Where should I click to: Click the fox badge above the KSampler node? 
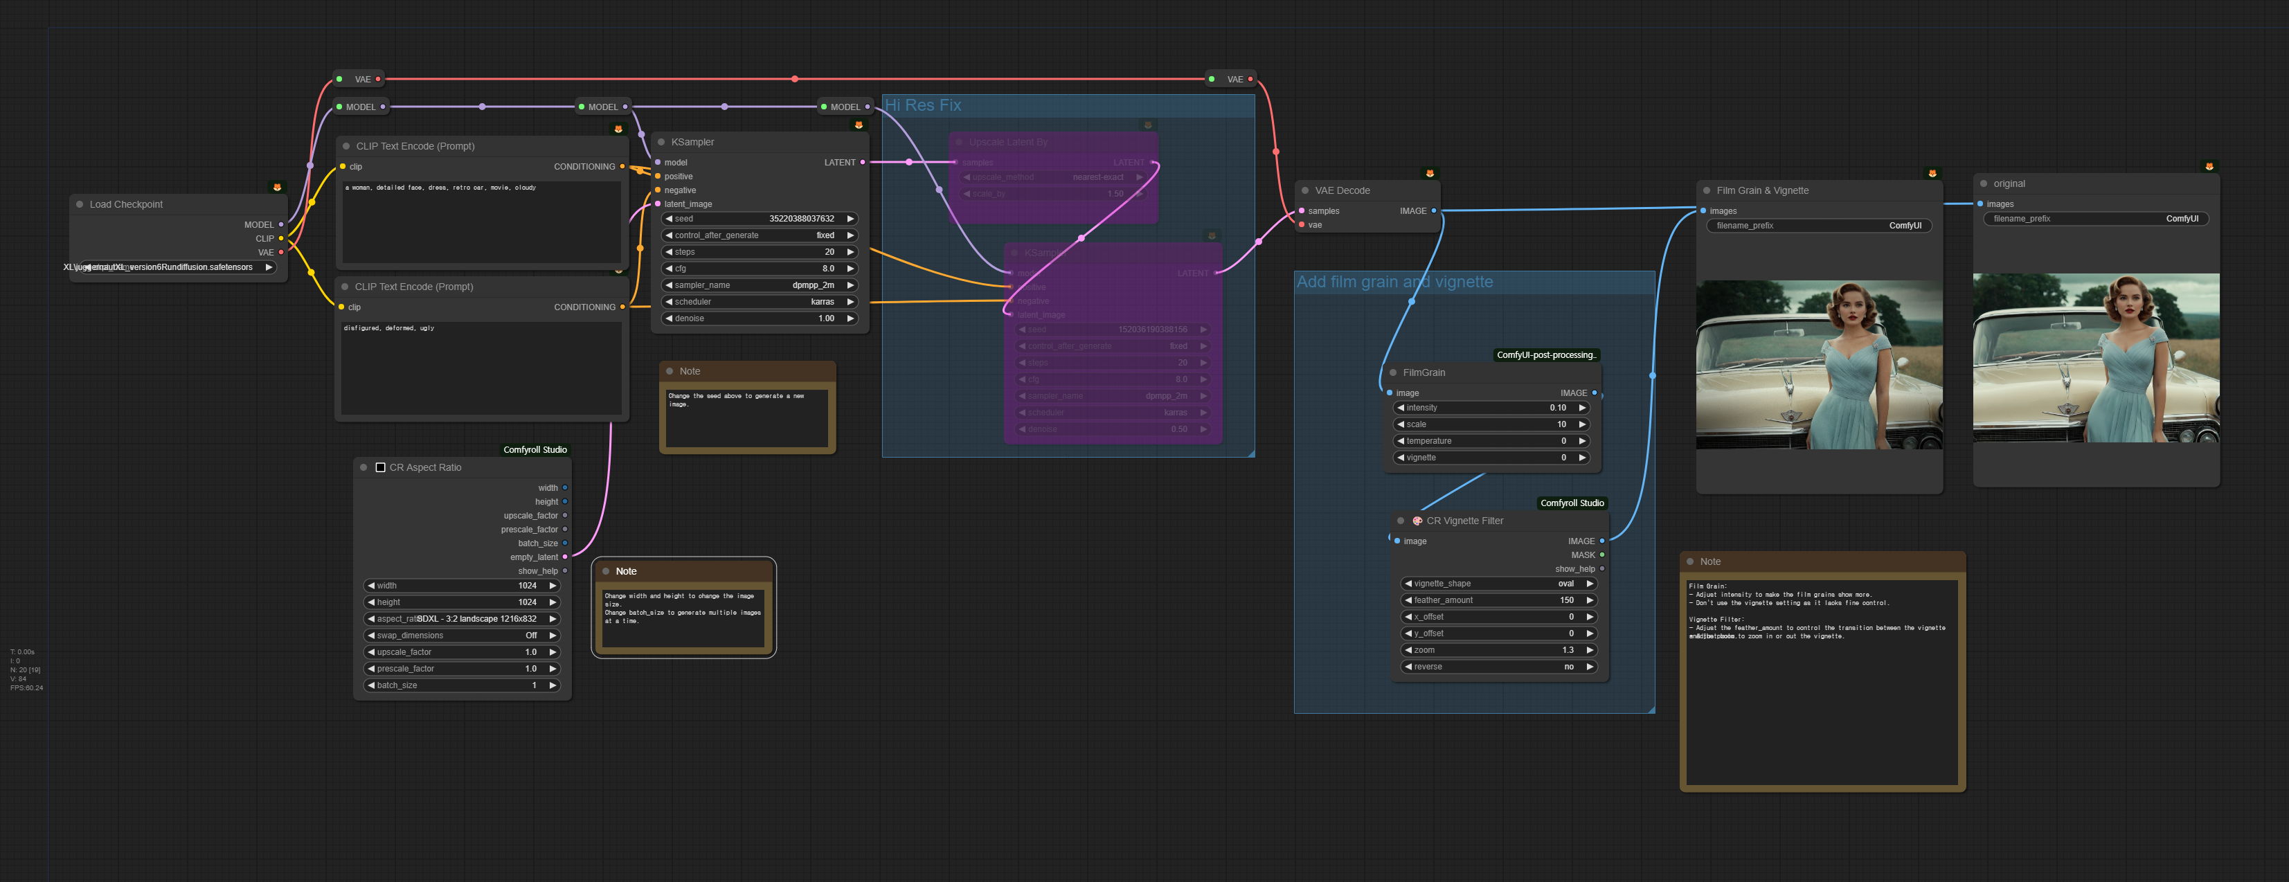click(859, 125)
